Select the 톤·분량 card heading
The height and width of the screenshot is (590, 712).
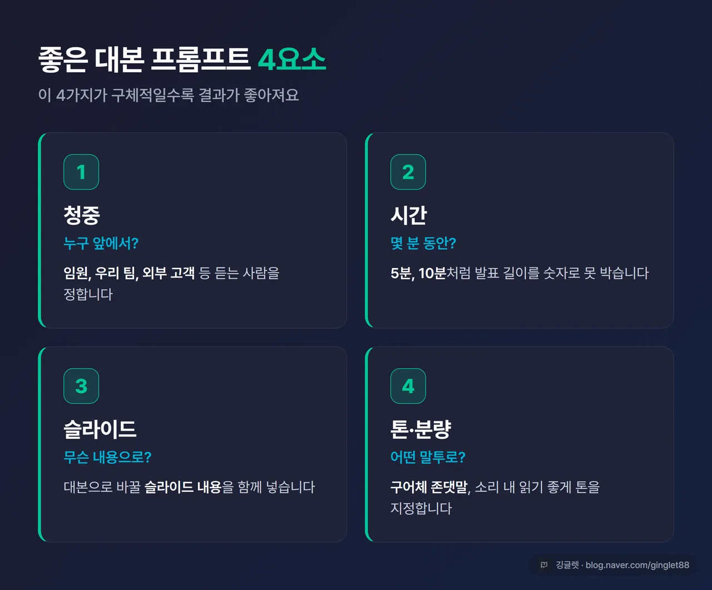coord(421,429)
